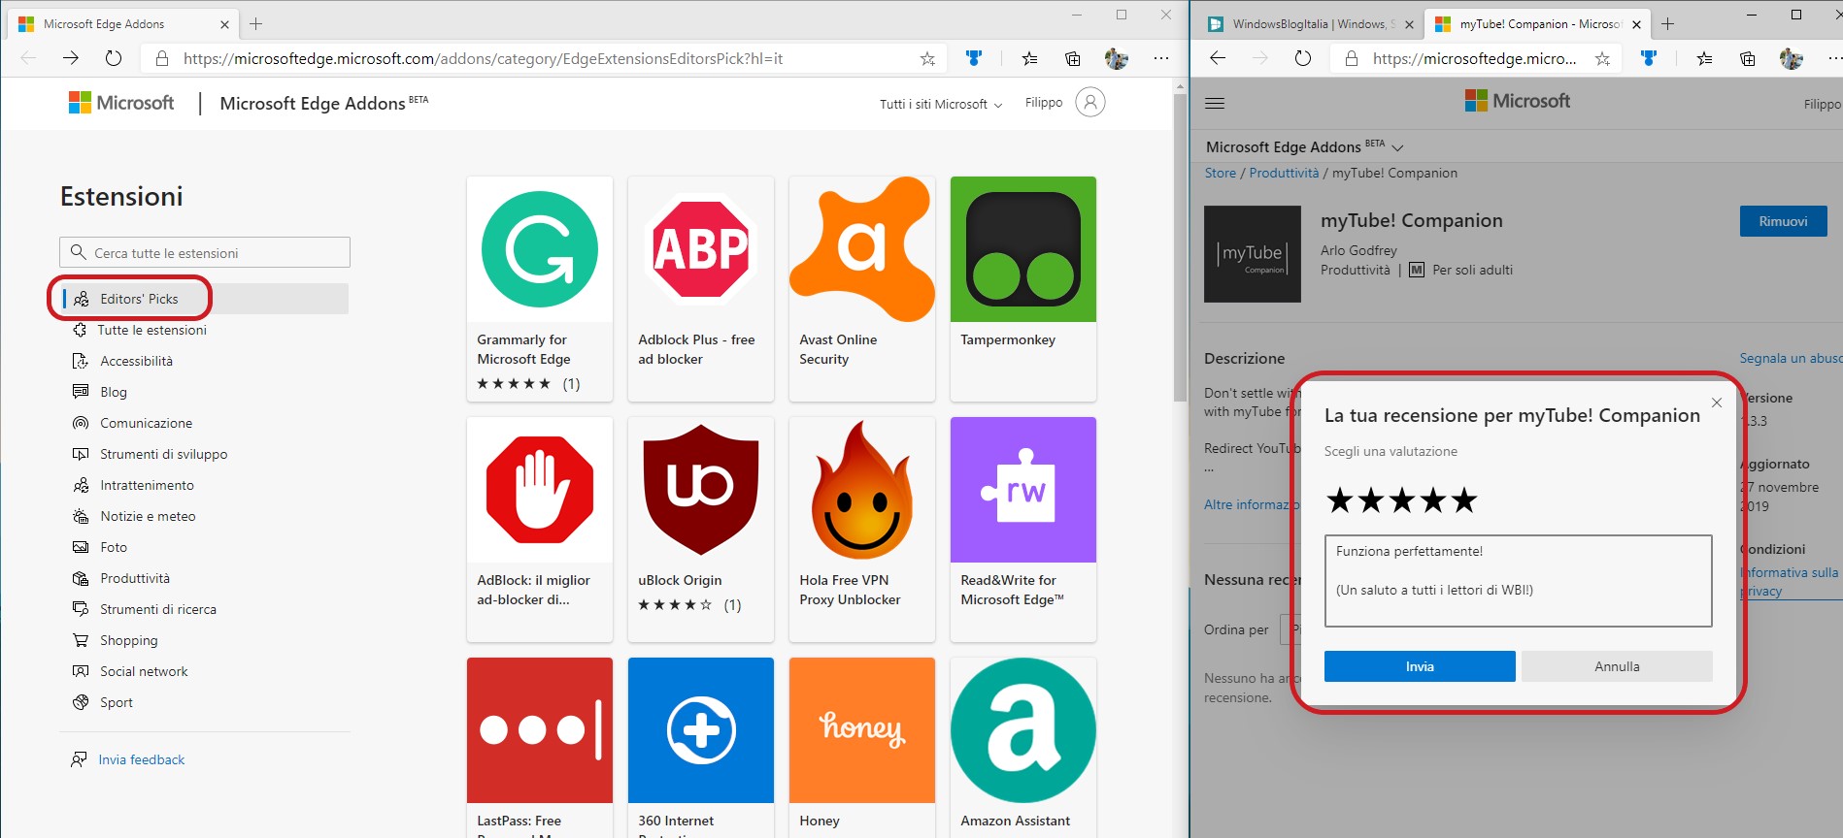Close the review dialog with X
Screen dimensions: 1843x838
(1717, 403)
